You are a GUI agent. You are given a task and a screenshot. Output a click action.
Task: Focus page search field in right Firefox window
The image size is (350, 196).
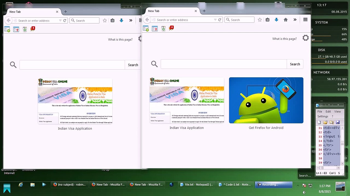pos(224,64)
